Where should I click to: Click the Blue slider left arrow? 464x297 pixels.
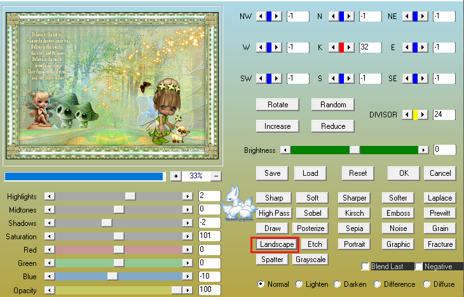tap(50, 276)
